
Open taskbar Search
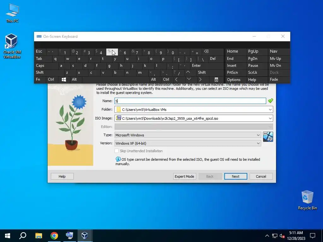(23, 236)
